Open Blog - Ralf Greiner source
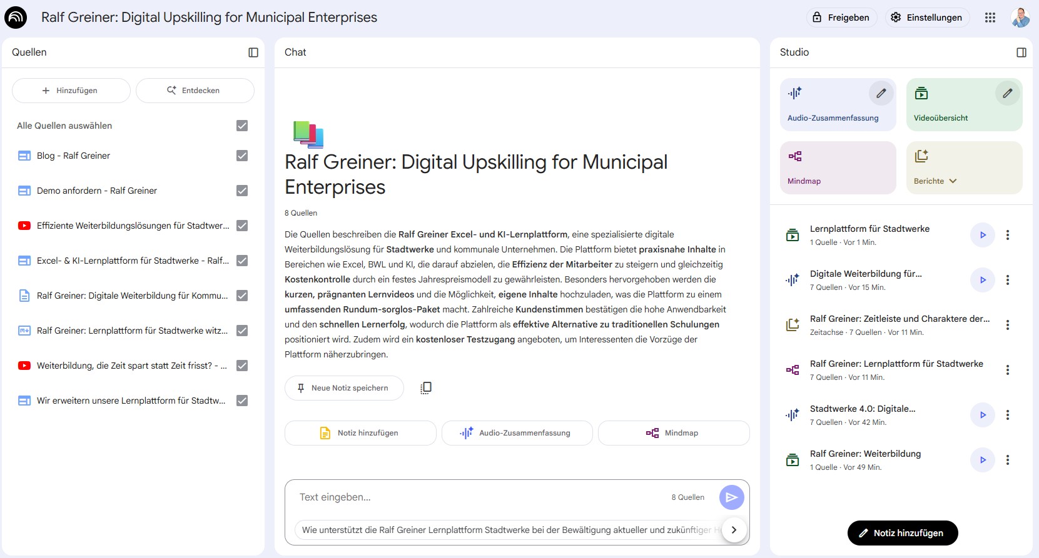This screenshot has height=558, width=1039. 73,156
